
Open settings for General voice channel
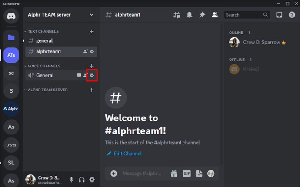92,75
